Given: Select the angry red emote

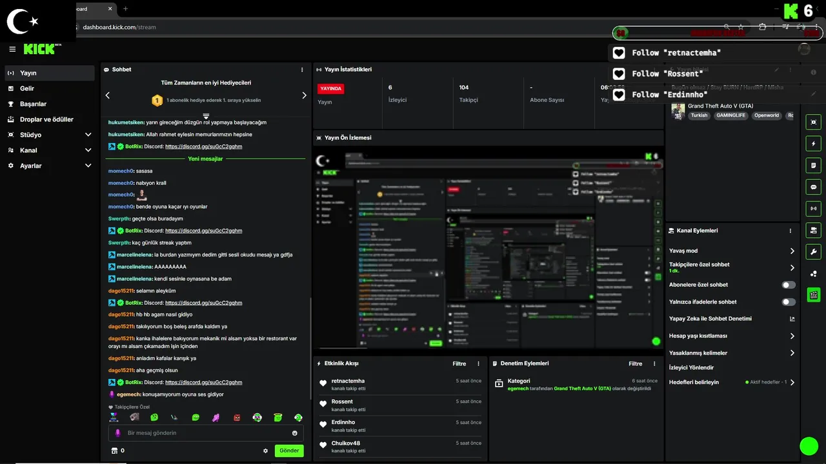Looking at the screenshot, I should (237, 418).
